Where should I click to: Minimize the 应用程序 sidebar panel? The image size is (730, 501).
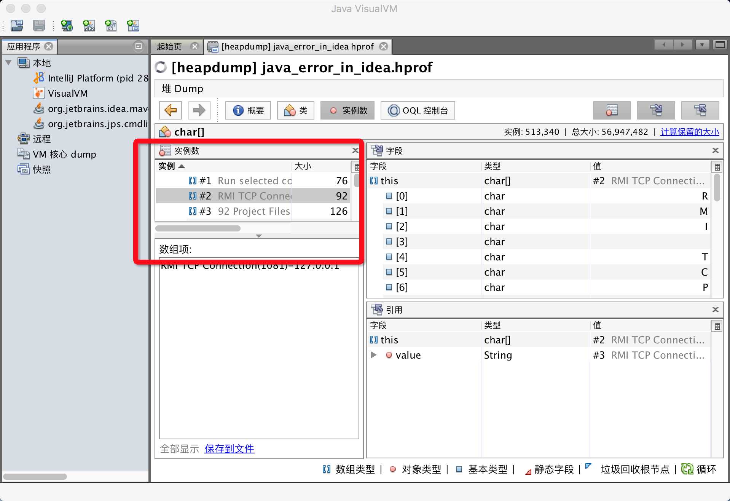tap(139, 46)
